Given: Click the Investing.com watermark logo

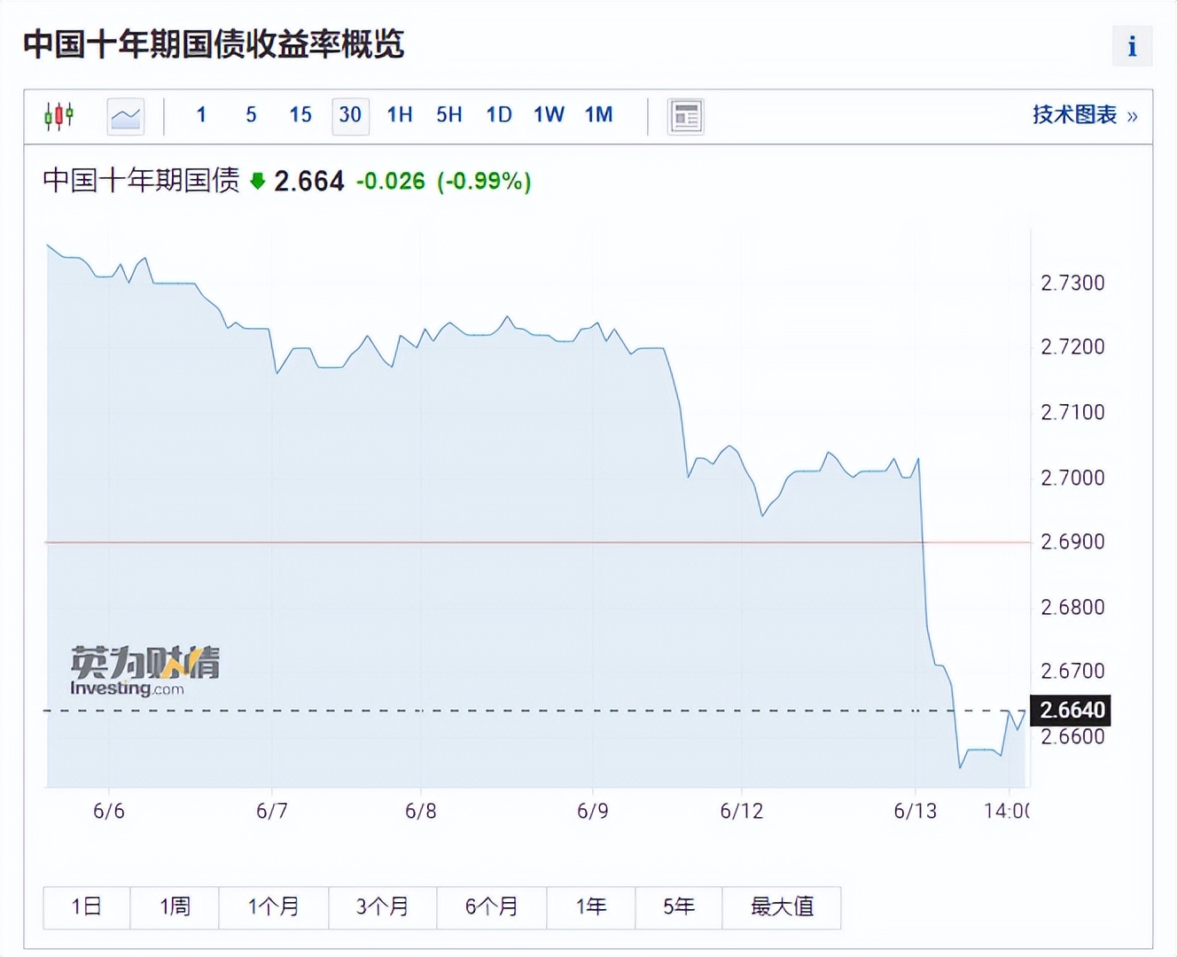Looking at the screenshot, I should coord(145,671).
